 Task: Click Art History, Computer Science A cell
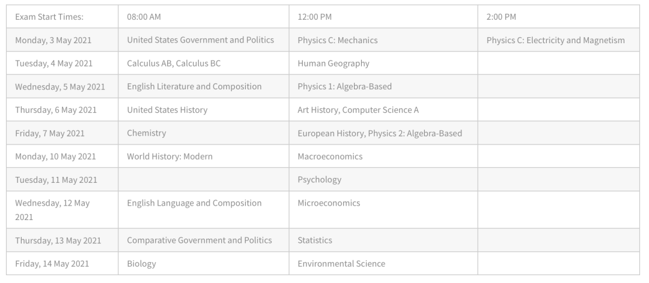383,110
